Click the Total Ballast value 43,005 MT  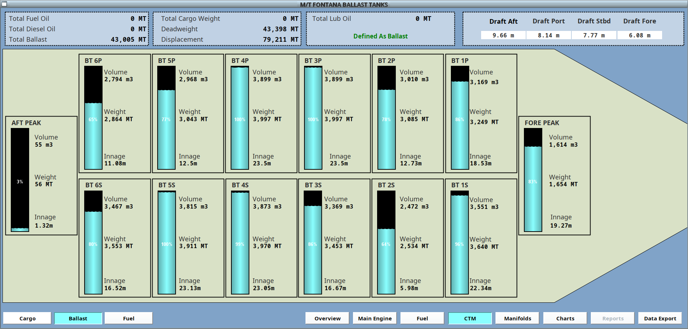pyautogui.click(x=128, y=40)
